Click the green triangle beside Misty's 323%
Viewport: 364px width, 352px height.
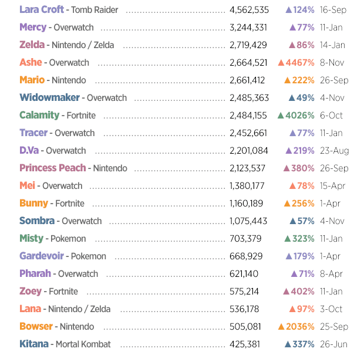[x=288, y=239]
